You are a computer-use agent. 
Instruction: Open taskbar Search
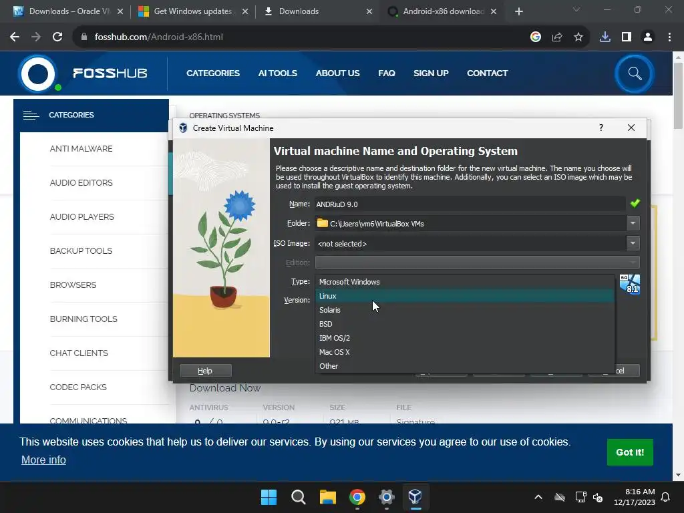coord(299,497)
